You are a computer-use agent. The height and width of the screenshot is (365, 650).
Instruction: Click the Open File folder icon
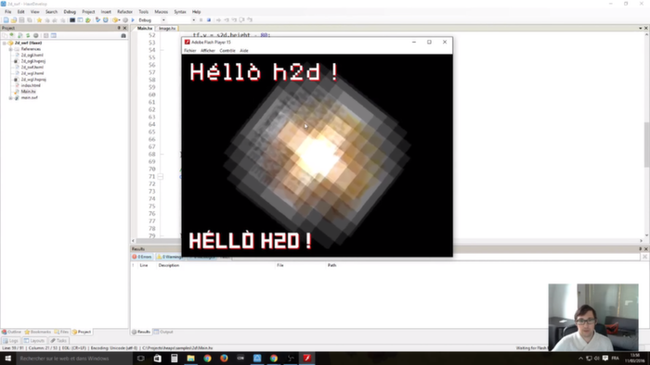tap(14, 19)
